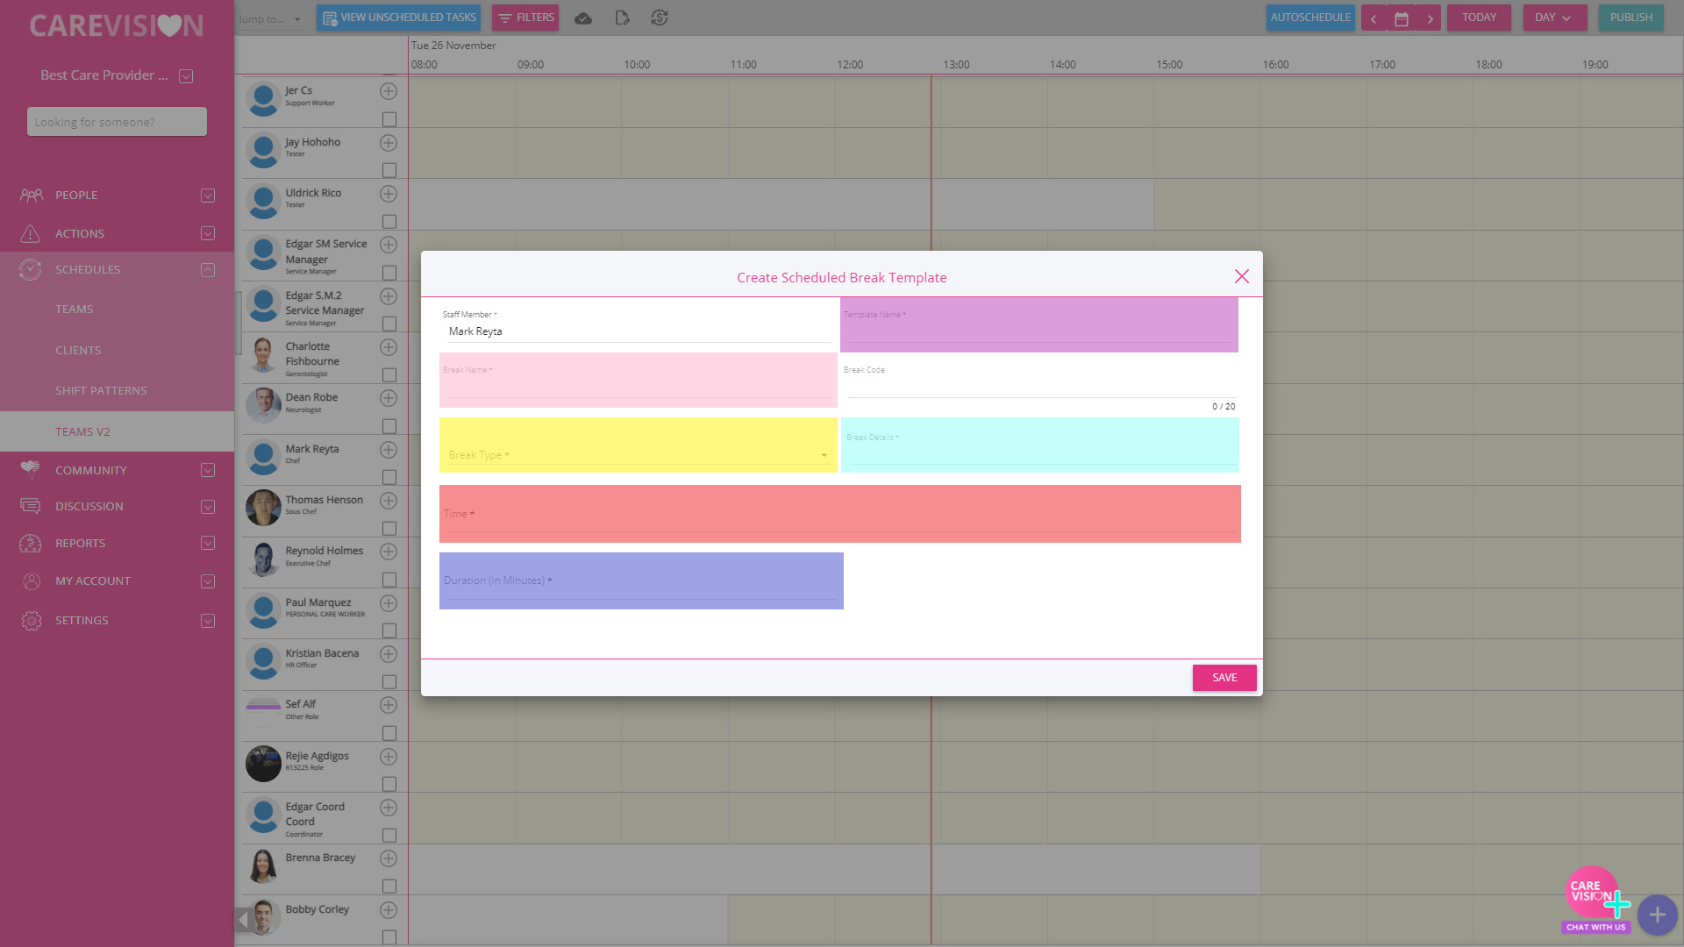Open the DAY view dropdown
Viewport: 1684px width, 947px height.
[1554, 18]
